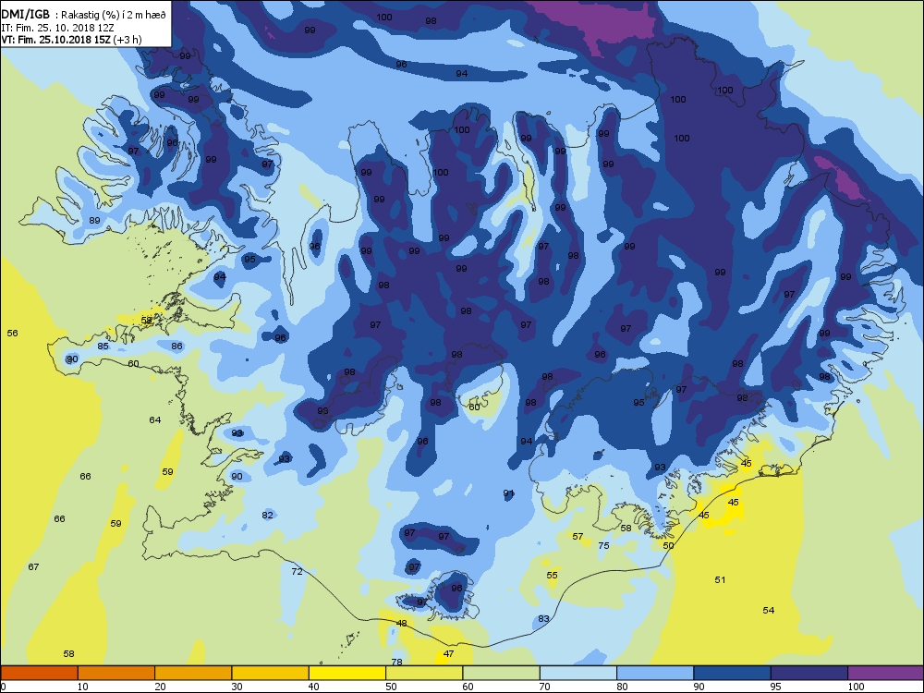Image resolution: width=924 pixels, height=693 pixels.
Task: Click the pale blue 70–80 legend swatch
Action: pyautogui.click(x=578, y=673)
